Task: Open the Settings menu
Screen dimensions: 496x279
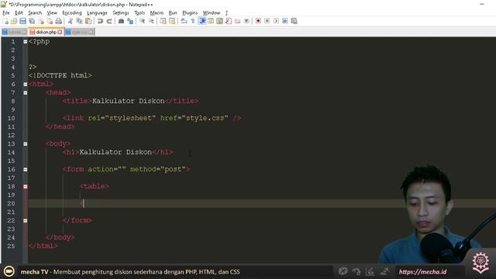Action: tap(121, 13)
